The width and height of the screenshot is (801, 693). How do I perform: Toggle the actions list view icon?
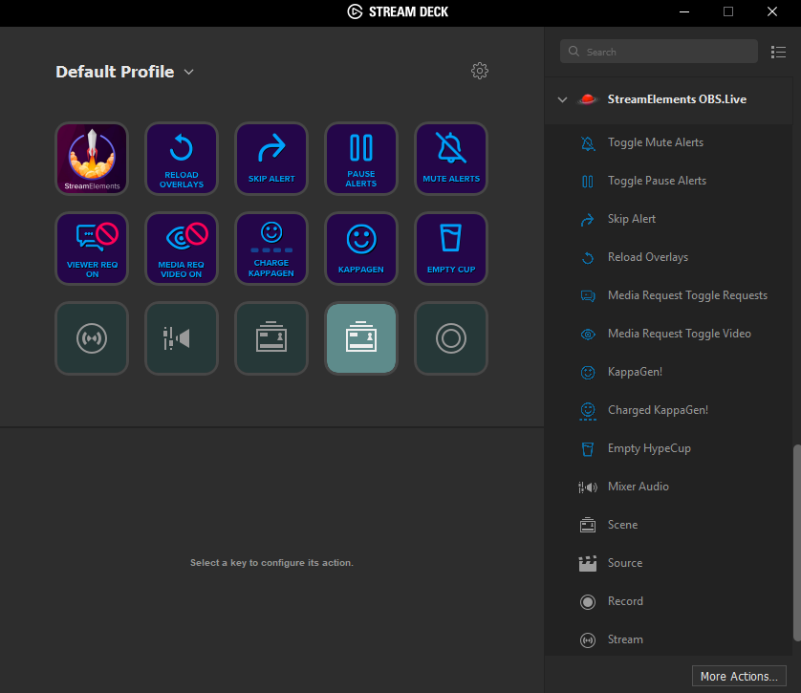(x=778, y=52)
